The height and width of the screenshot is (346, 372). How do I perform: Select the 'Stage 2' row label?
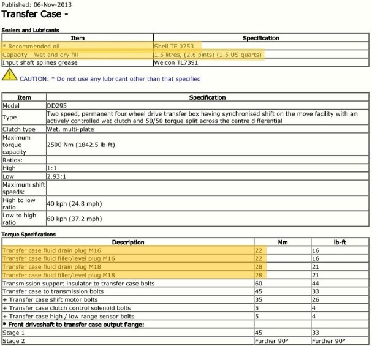click(13, 341)
